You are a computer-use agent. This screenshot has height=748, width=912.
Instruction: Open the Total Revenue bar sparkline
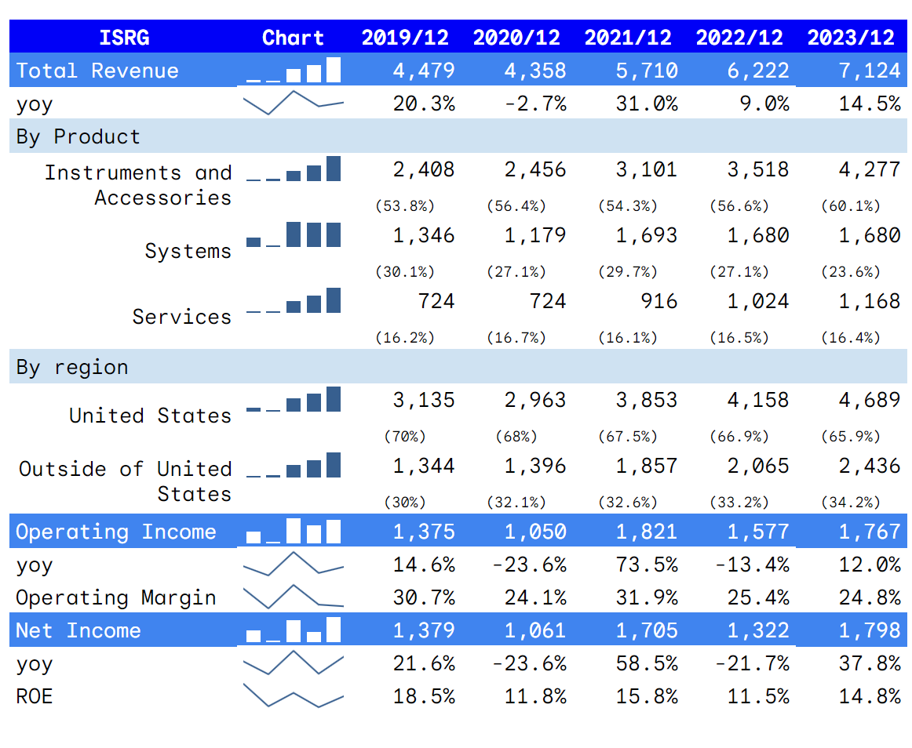294,70
